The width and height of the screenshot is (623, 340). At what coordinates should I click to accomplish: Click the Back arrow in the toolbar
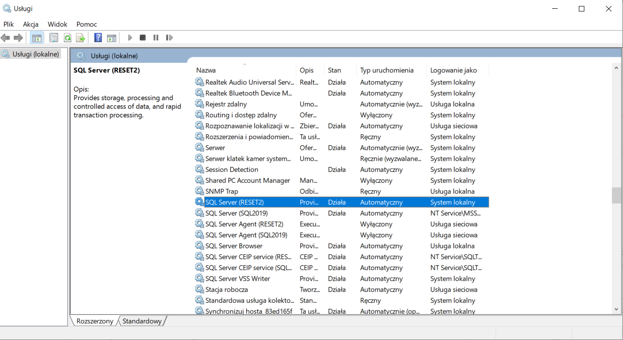click(x=6, y=38)
